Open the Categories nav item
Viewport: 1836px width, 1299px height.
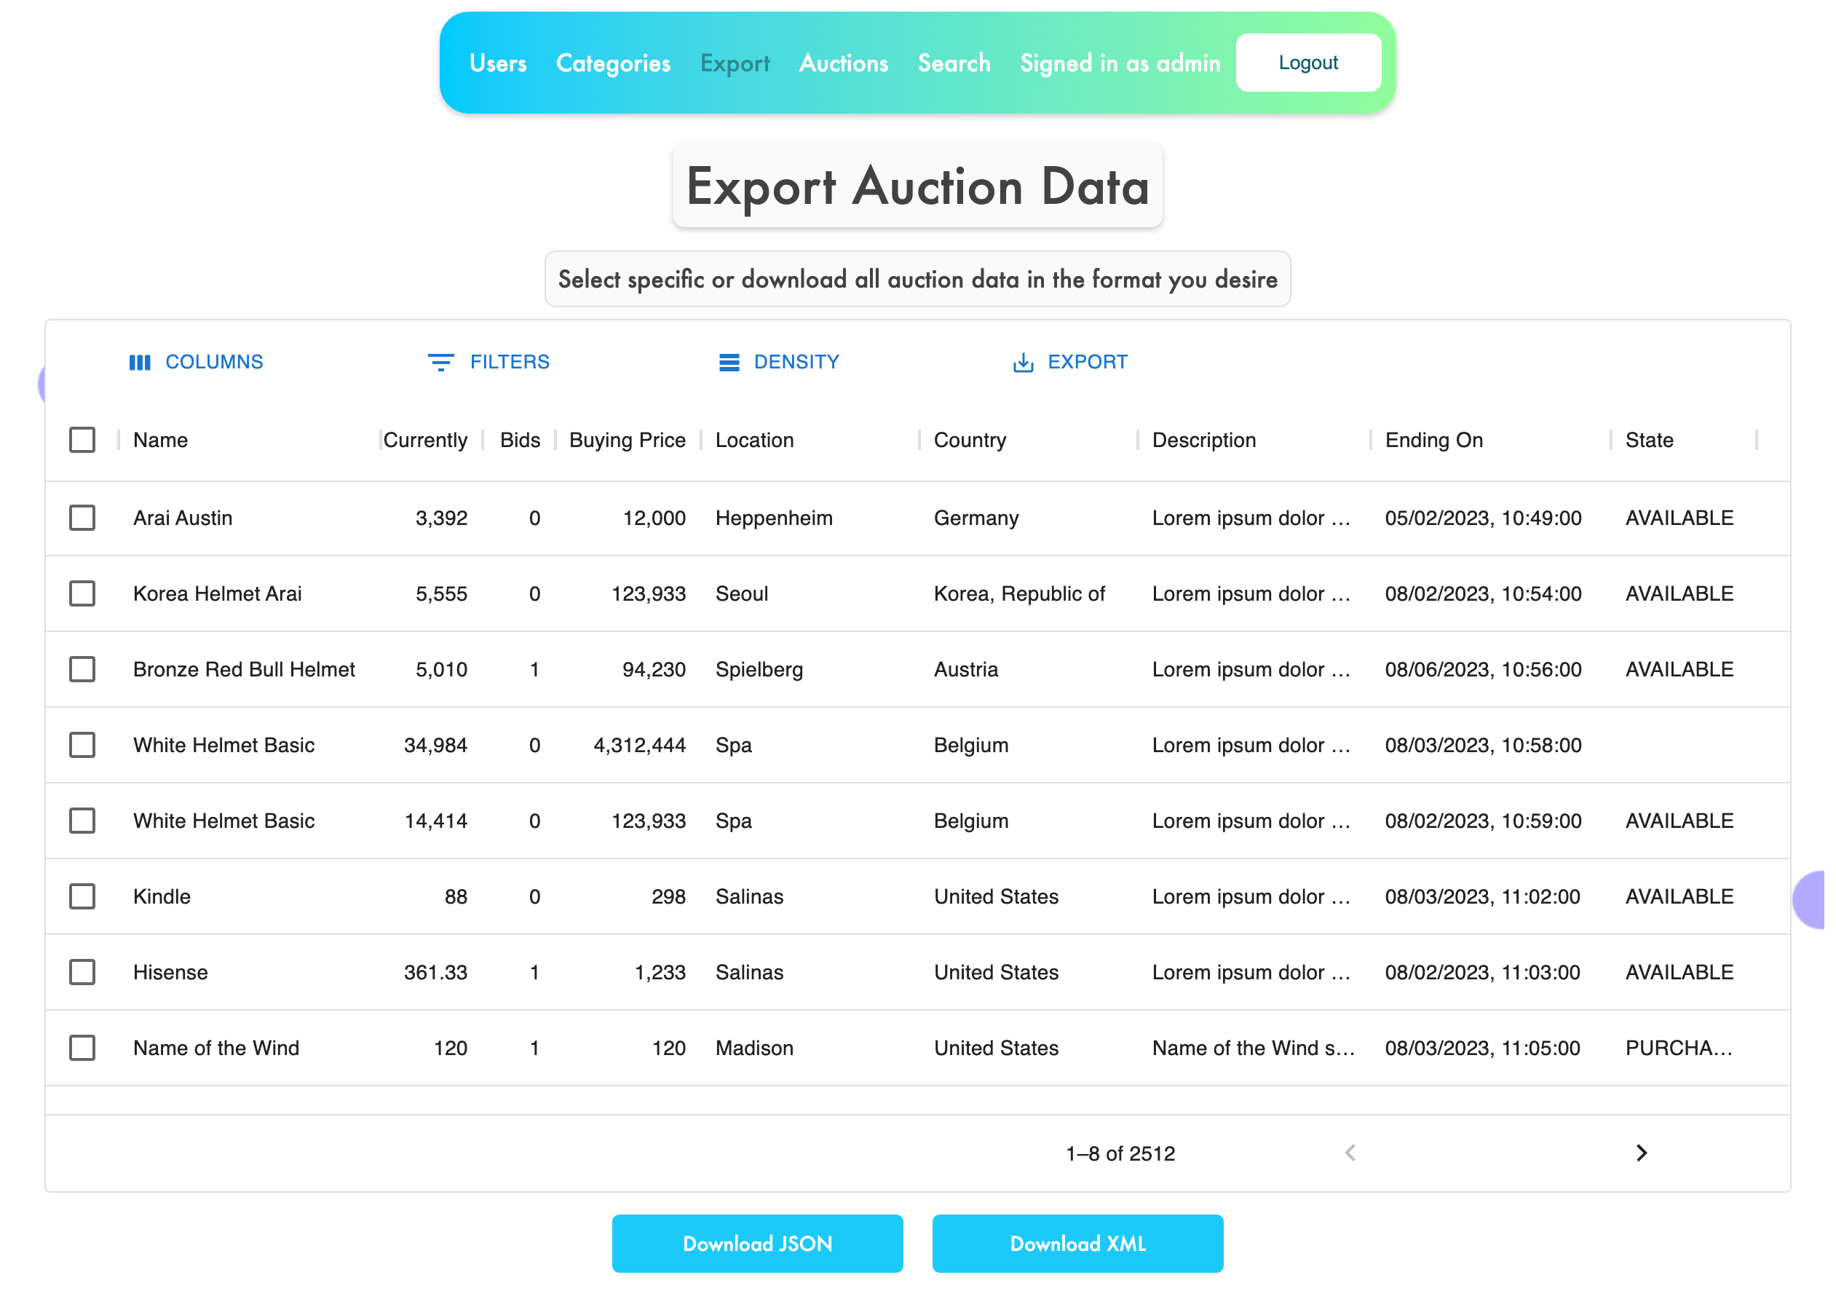[x=612, y=63]
